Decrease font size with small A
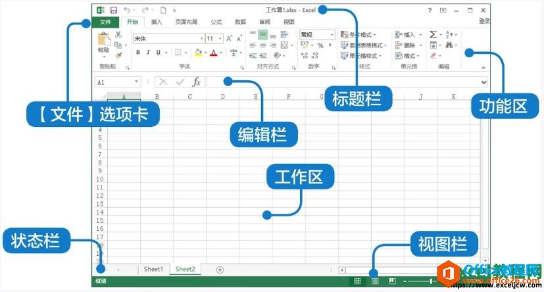Viewport: 544px width, 292px height. click(239, 39)
